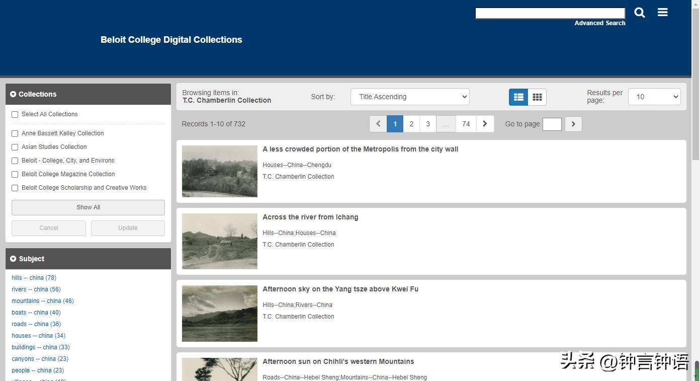Filter by rivers -- china subject
This screenshot has height=381, width=700.
(x=36, y=289)
